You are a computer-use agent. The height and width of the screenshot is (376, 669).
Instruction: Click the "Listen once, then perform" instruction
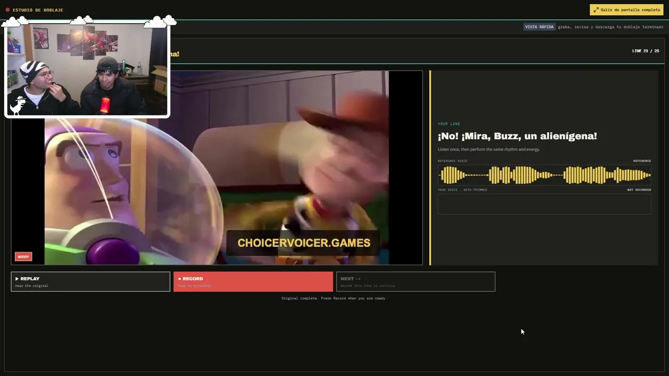[x=489, y=149]
